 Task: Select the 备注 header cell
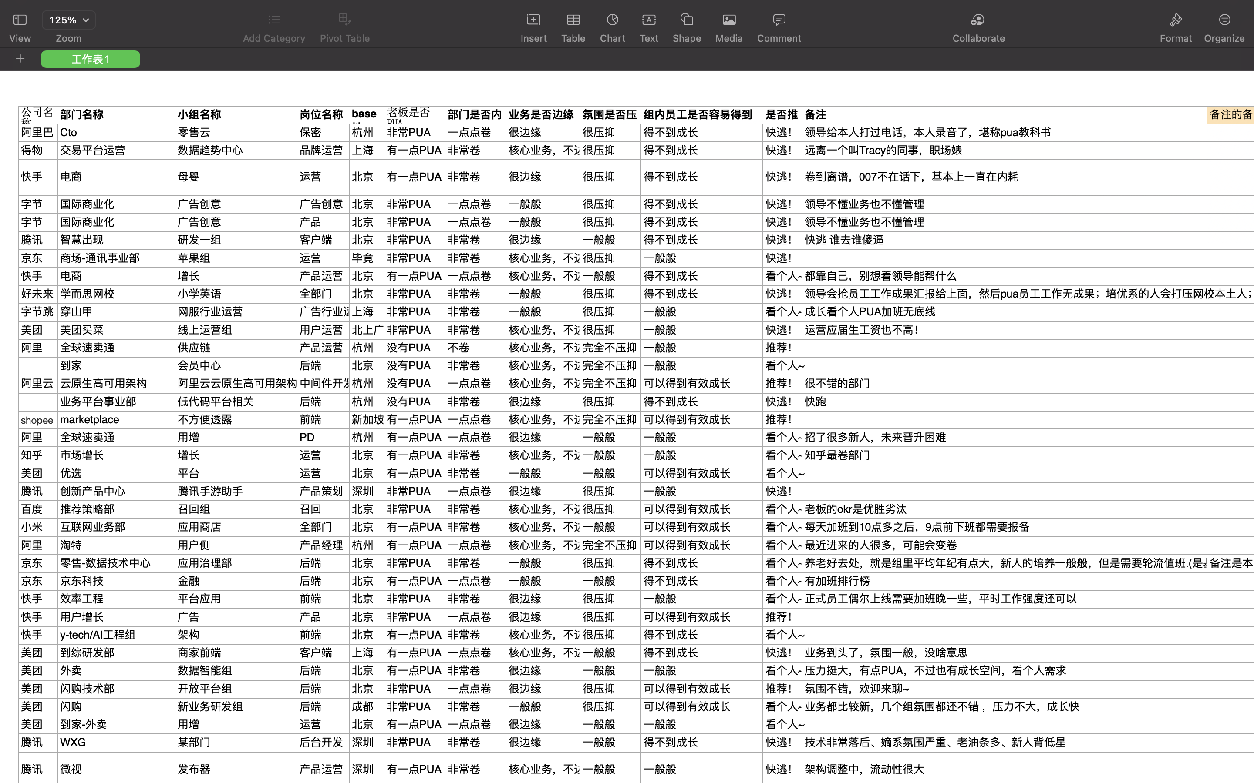(1004, 114)
